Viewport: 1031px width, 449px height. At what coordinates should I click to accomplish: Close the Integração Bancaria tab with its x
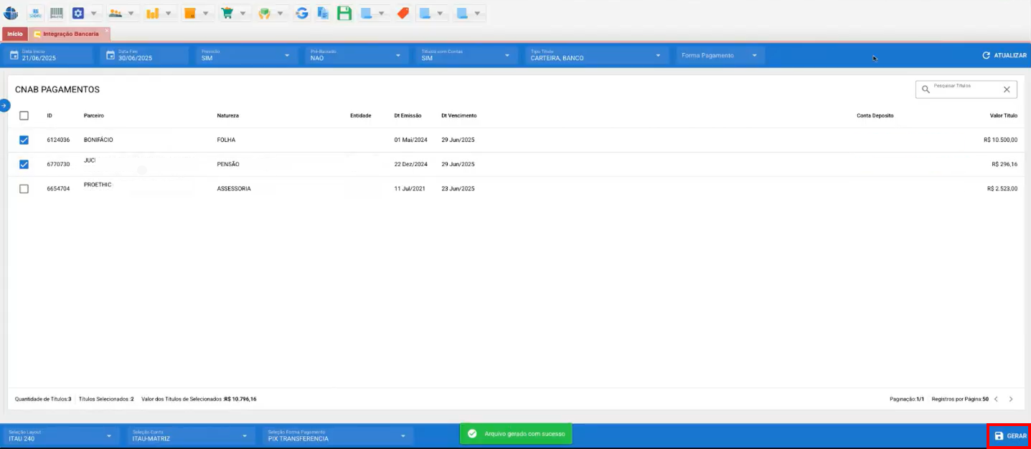107,30
